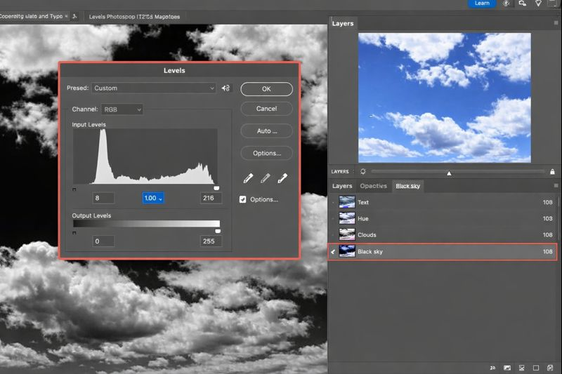Open the Preset dropdown showing Custom
Viewport: 562px width, 374px height.
(x=154, y=88)
